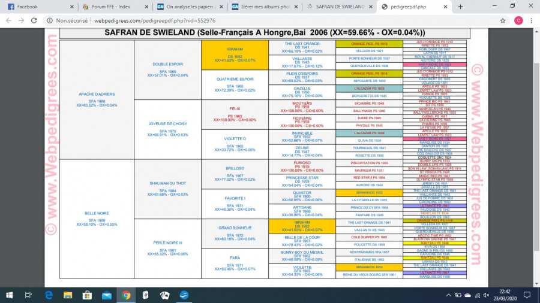
Task: Open Mail app from taskbar
Action: coord(106,295)
